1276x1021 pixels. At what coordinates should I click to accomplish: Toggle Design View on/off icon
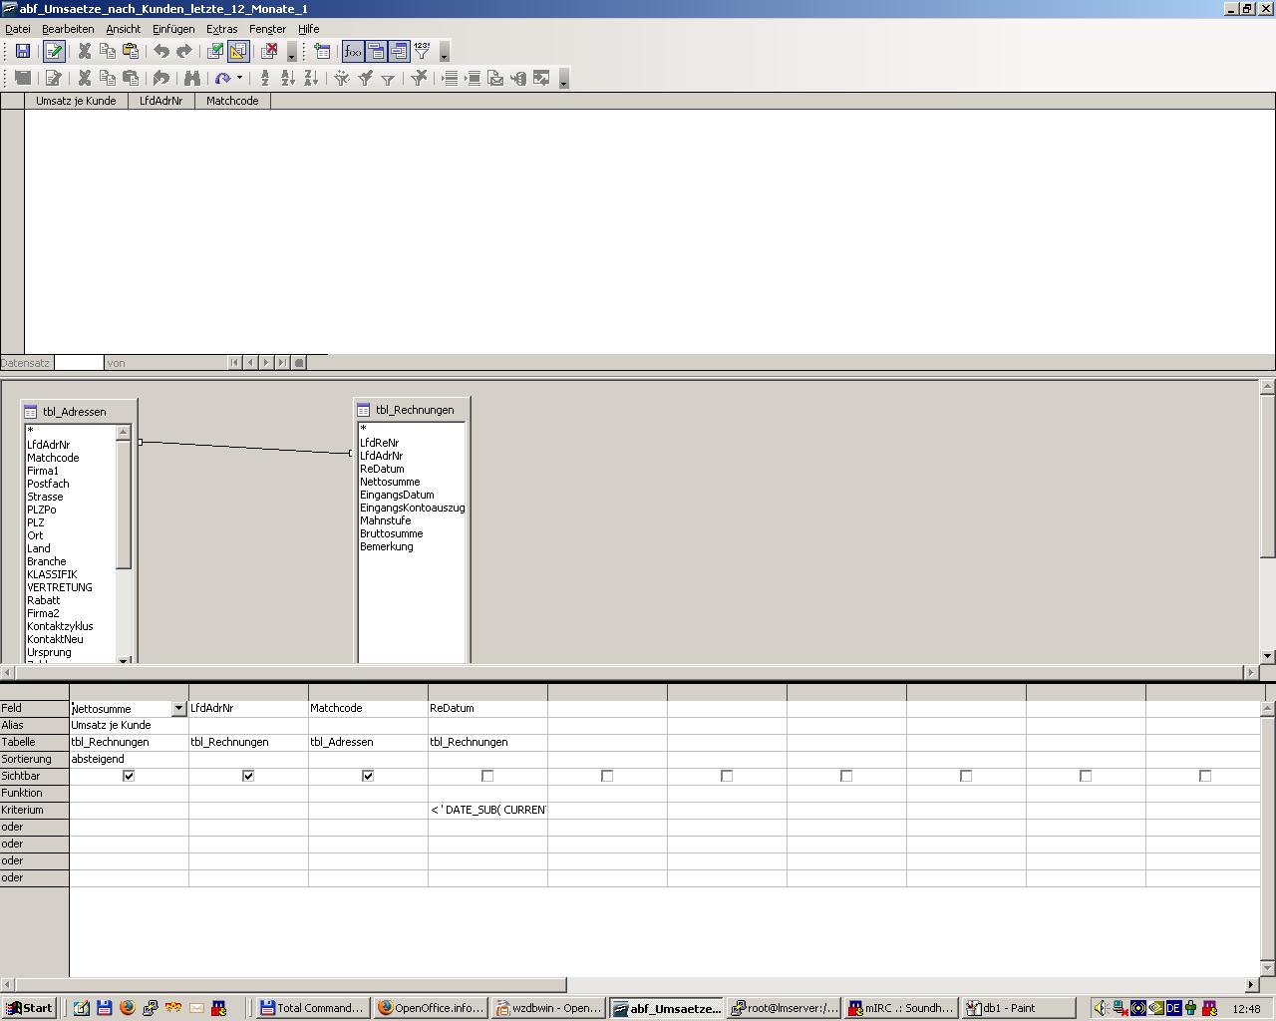point(237,52)
